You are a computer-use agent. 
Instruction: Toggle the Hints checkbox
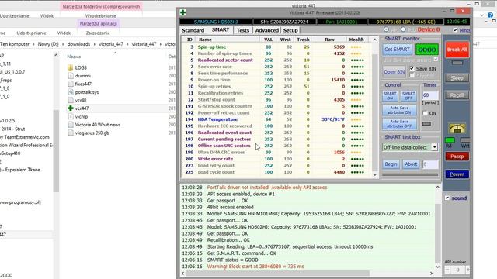pos(455,30)
